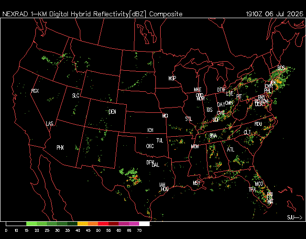Select the SLC airport label
The image size is (306, 239).
pos(76,96)
